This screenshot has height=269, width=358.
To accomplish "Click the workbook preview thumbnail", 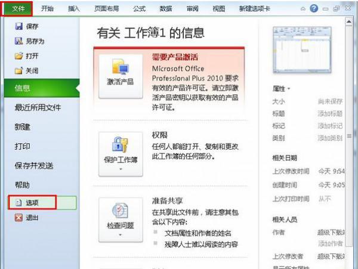I will pyautogui.click(x=302, y=50).
